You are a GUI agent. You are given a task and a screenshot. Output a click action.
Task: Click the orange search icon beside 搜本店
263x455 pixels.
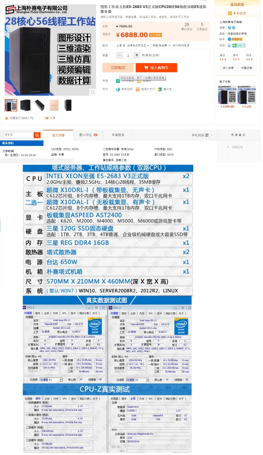[37, 135]
